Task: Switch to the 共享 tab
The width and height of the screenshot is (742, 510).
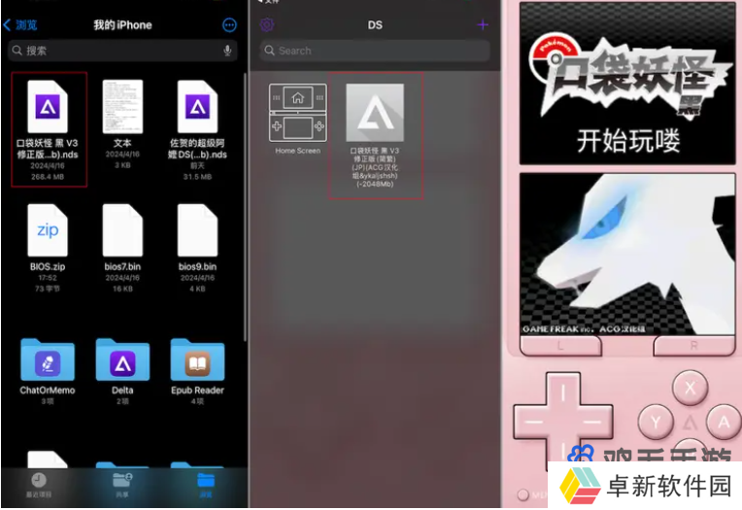Action: coord(122,485)
